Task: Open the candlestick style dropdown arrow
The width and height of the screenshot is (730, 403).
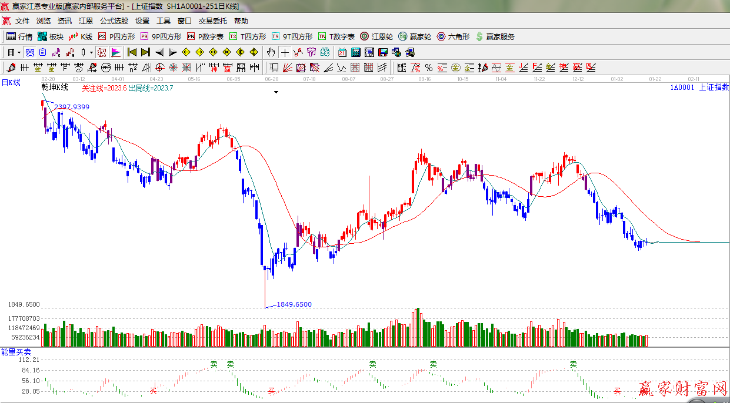Action: [x=91, y=52]
